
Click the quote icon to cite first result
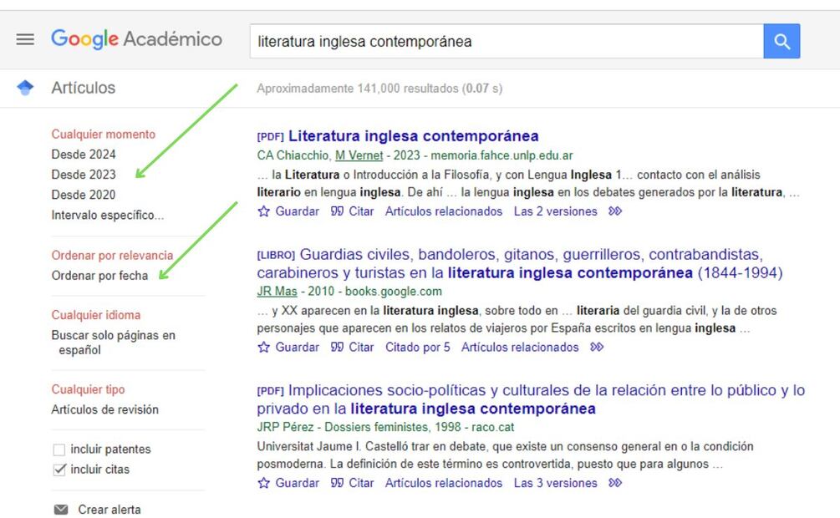click(338, 211)
